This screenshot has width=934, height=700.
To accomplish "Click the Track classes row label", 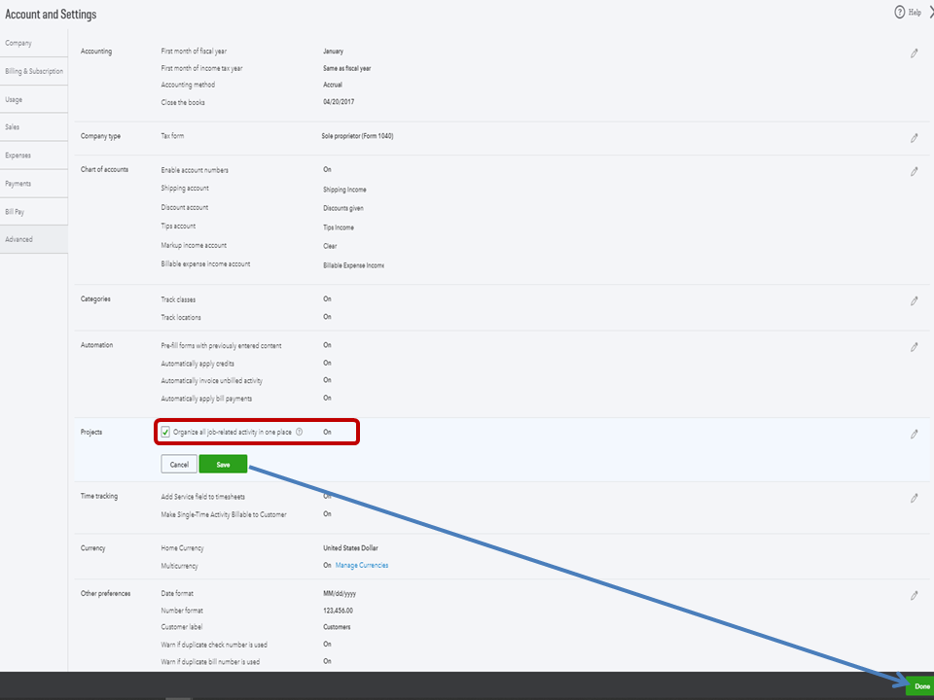I will tap(178, 299).
